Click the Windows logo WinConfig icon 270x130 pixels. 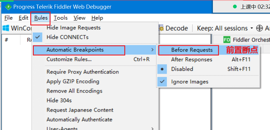pos(6,28)
